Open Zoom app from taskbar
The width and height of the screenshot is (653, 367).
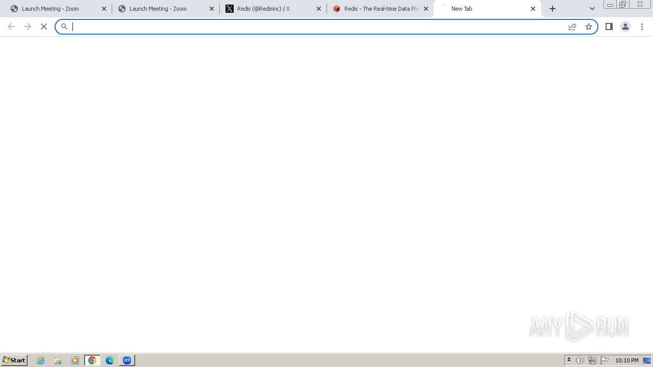click(x=127, y=360)
